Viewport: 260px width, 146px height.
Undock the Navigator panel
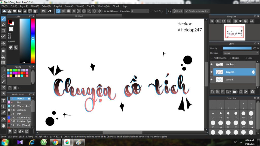click(255, 16)
